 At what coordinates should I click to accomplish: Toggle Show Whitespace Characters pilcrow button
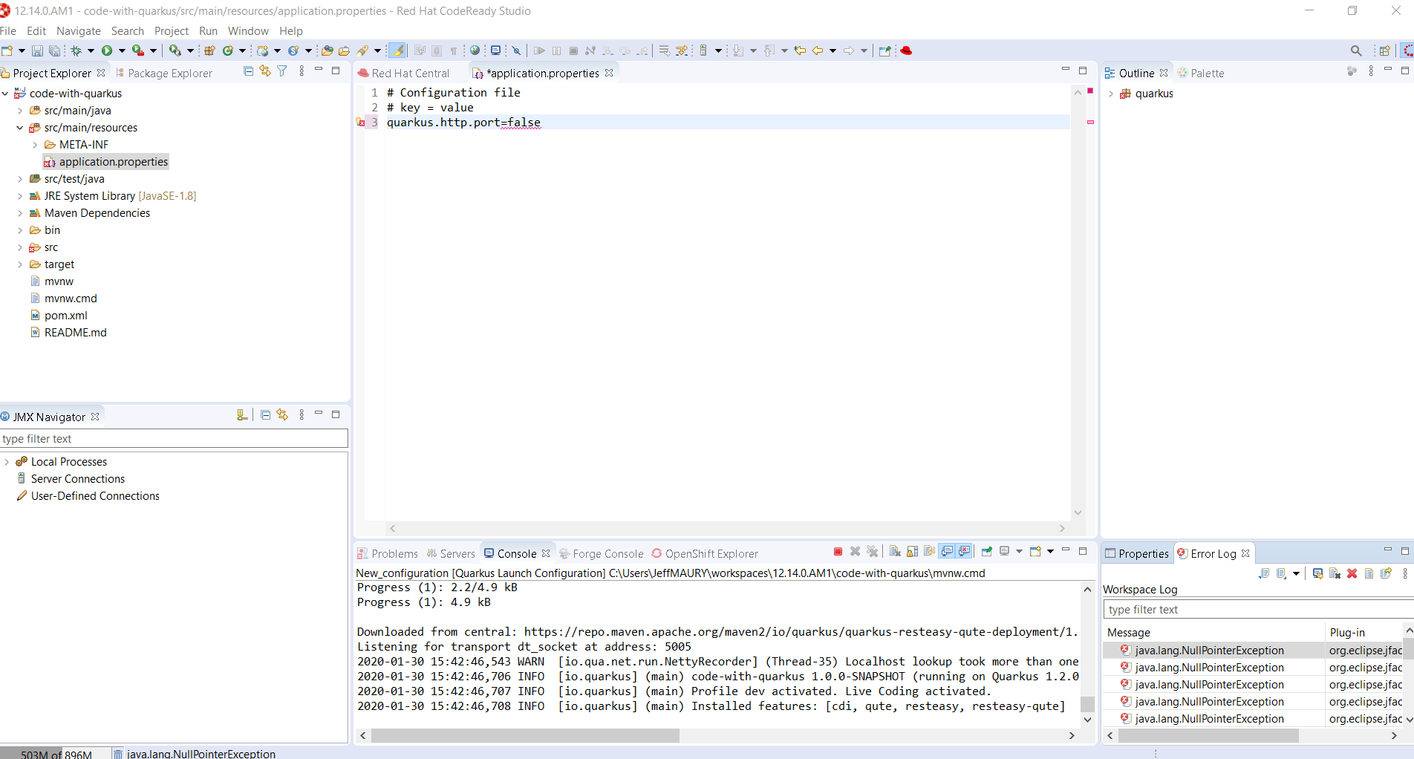pos(454,51)
